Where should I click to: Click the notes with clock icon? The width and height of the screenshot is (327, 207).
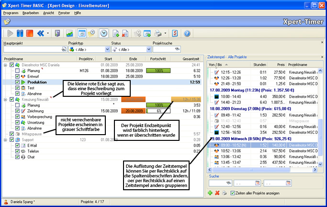pos(91,34)
